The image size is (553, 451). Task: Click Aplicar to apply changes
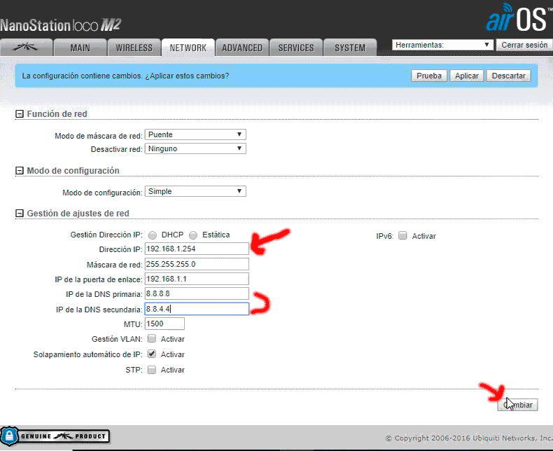467,76
